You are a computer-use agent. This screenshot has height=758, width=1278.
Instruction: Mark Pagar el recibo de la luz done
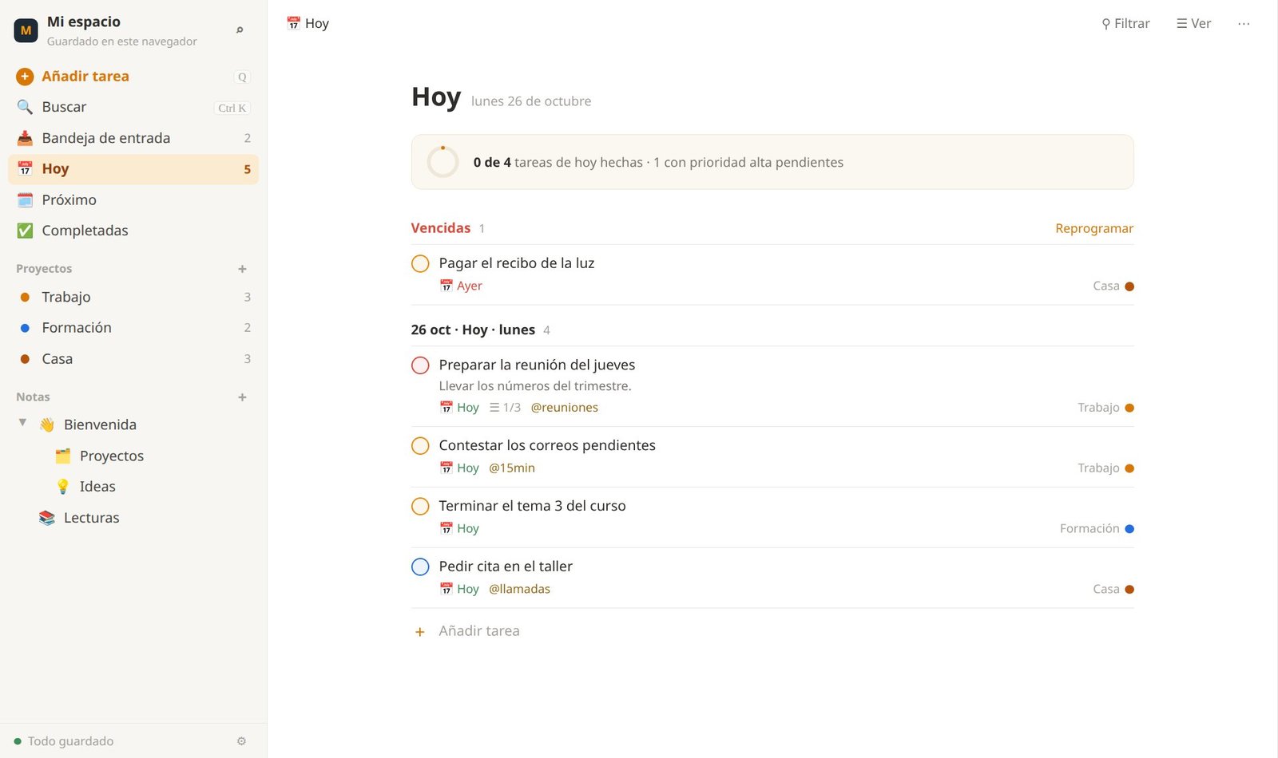click(420, 263)
